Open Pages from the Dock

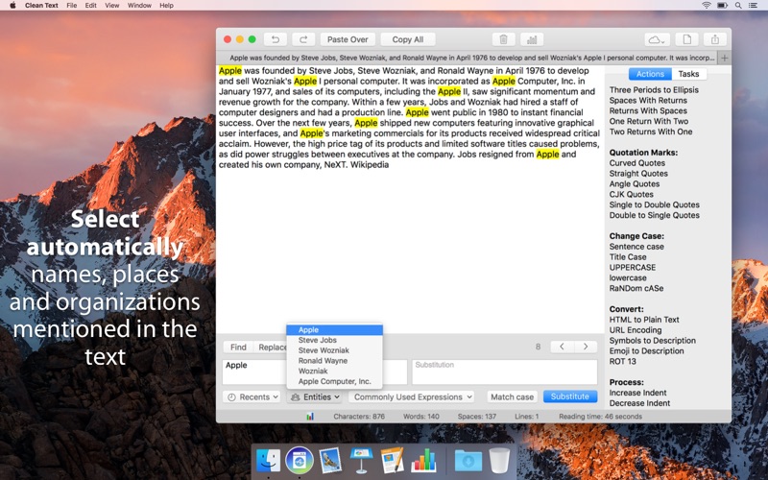click(x=393, y=461)
